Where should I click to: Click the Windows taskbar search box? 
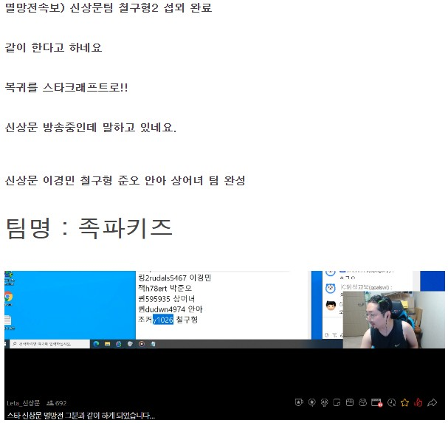(50, 344)
